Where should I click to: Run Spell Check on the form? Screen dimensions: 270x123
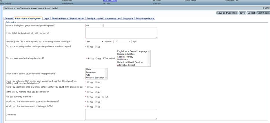263,13
